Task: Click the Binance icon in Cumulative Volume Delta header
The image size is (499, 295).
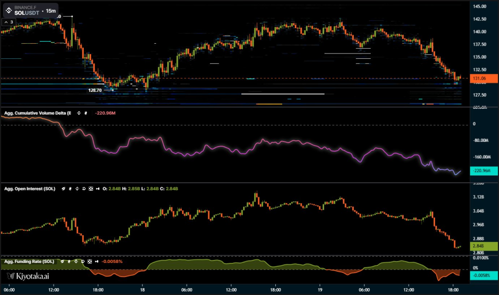Action: (77, 113)
